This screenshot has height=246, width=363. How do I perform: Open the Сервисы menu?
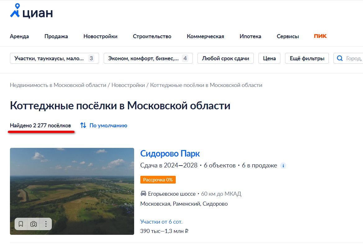[288, 36]
